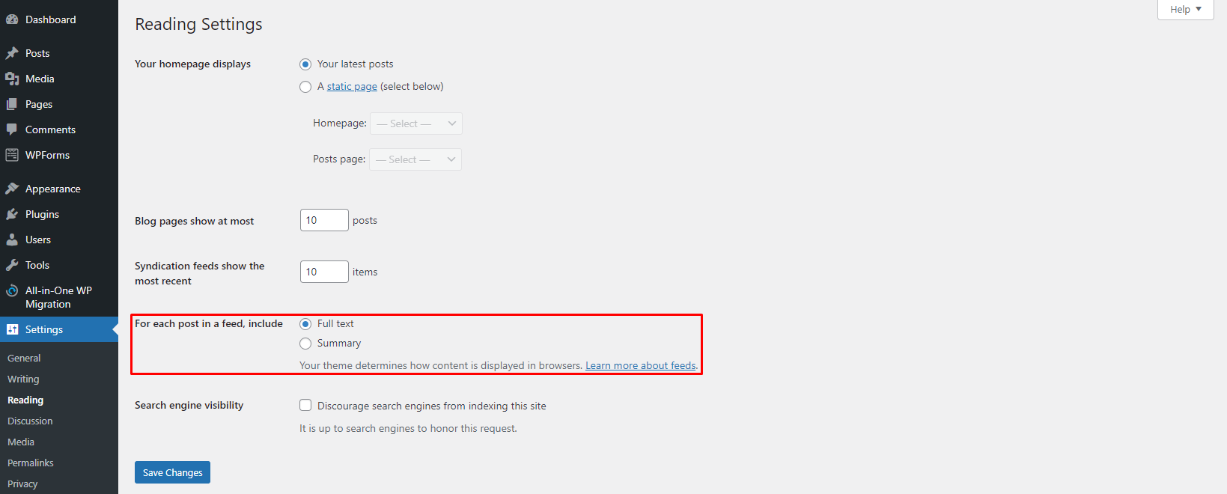The height and width of the screenshot is (494, 1227).
Task: Click the Syndication feeds items field
Action: pos(323,272)
